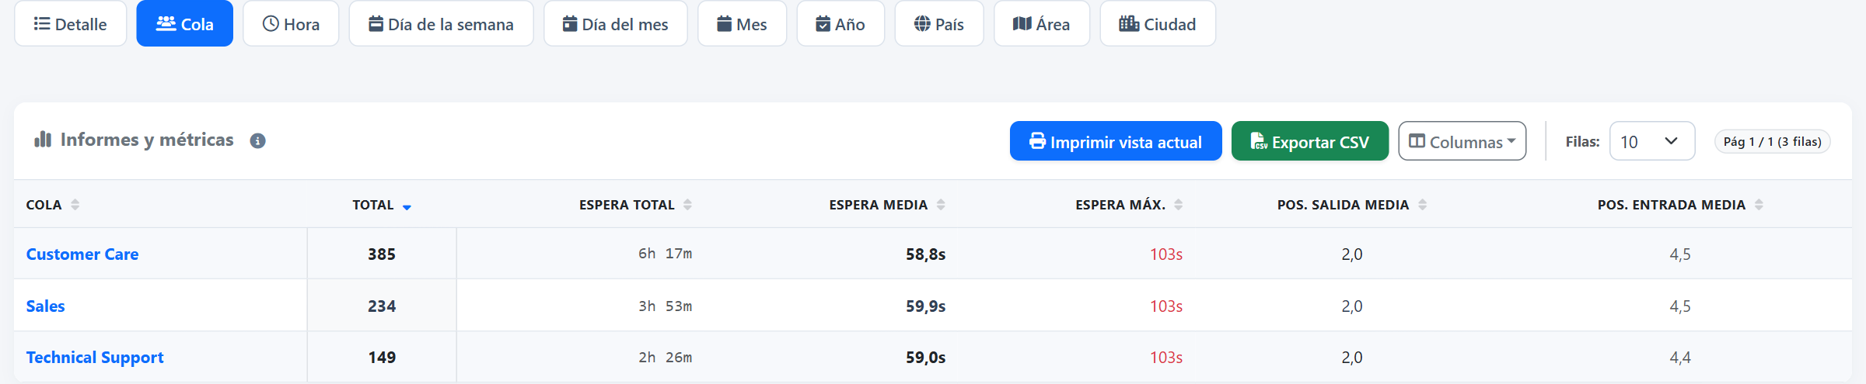Sort by ESPERA MÁX. column icon
This screenshot has width=1866, height=384.
click(x=1179, y=205)
